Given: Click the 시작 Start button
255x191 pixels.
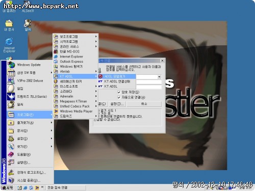Looking at the screenshot, I should point(7,188).
